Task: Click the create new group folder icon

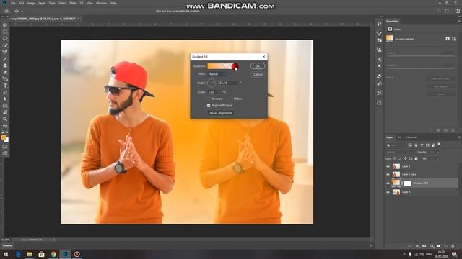Action: 438,246
